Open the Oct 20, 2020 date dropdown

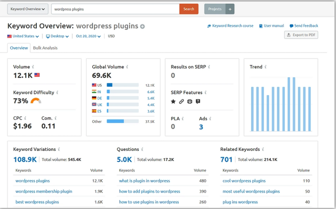tap(88, 36)
